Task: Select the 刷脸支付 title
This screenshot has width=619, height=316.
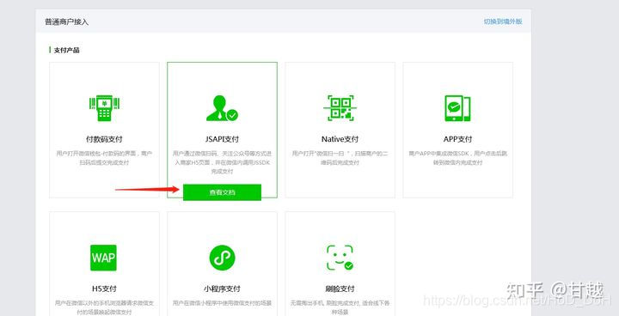Action: [x=340, y=289]
